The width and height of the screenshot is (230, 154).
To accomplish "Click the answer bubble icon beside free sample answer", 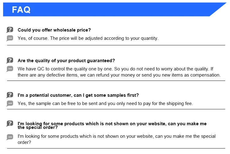I will point(10,103).
